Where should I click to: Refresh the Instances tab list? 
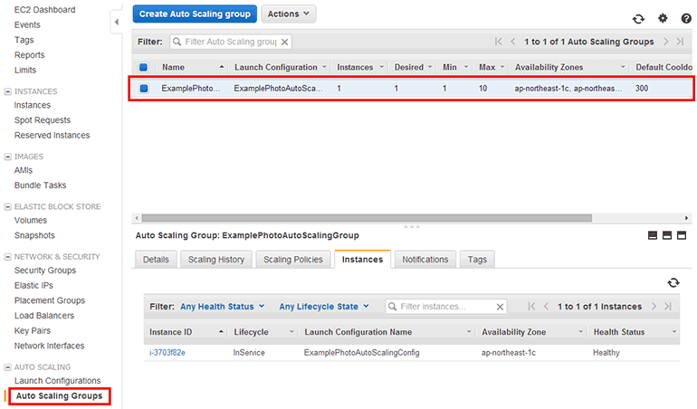click(673, 282)
